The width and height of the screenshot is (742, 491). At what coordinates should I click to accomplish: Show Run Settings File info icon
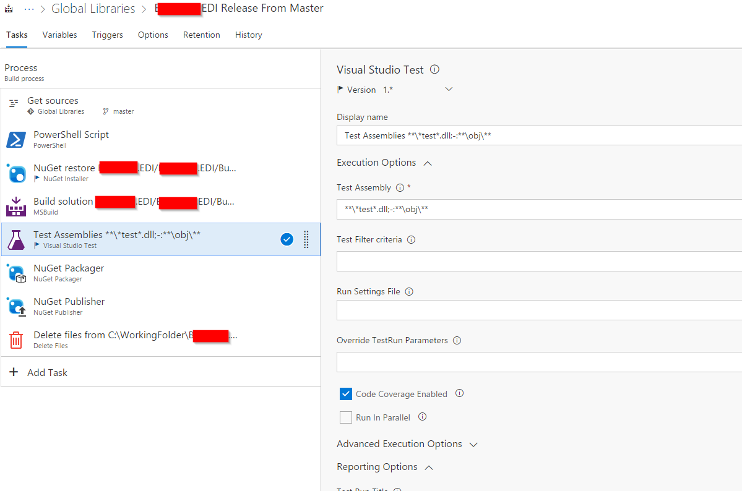tap(409, 292)
